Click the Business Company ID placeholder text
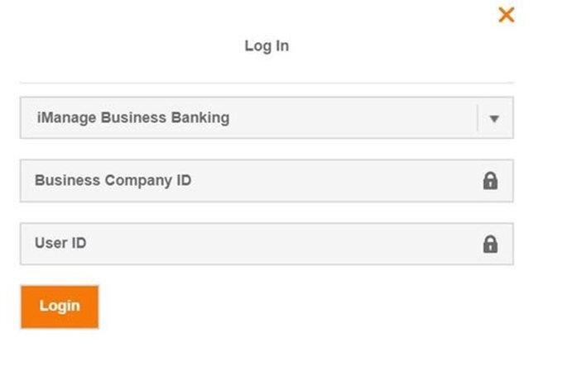Viewport: 567px width, 376px height. [113, 180]
